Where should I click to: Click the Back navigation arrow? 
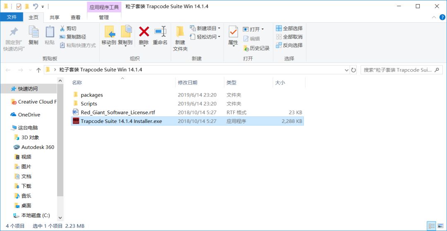coord(8,70)
